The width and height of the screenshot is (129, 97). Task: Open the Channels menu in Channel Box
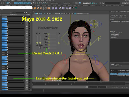pos(113,15)
